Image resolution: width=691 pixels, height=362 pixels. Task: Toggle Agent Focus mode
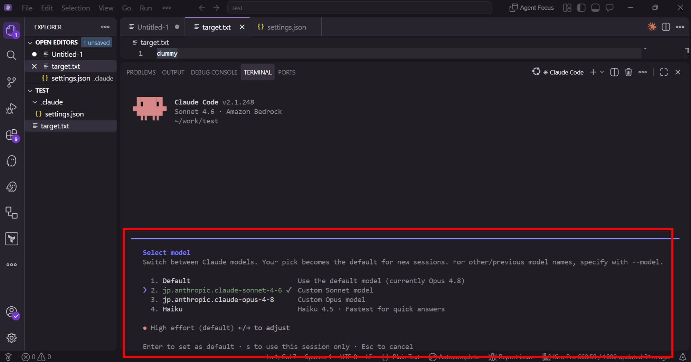(531, 8)
